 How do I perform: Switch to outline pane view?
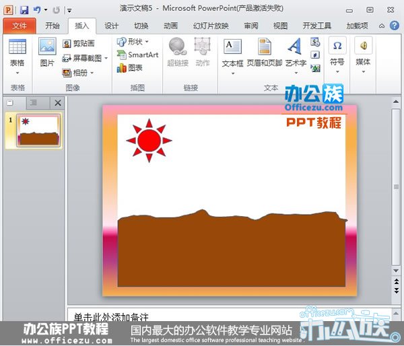[x=32, y=102]
